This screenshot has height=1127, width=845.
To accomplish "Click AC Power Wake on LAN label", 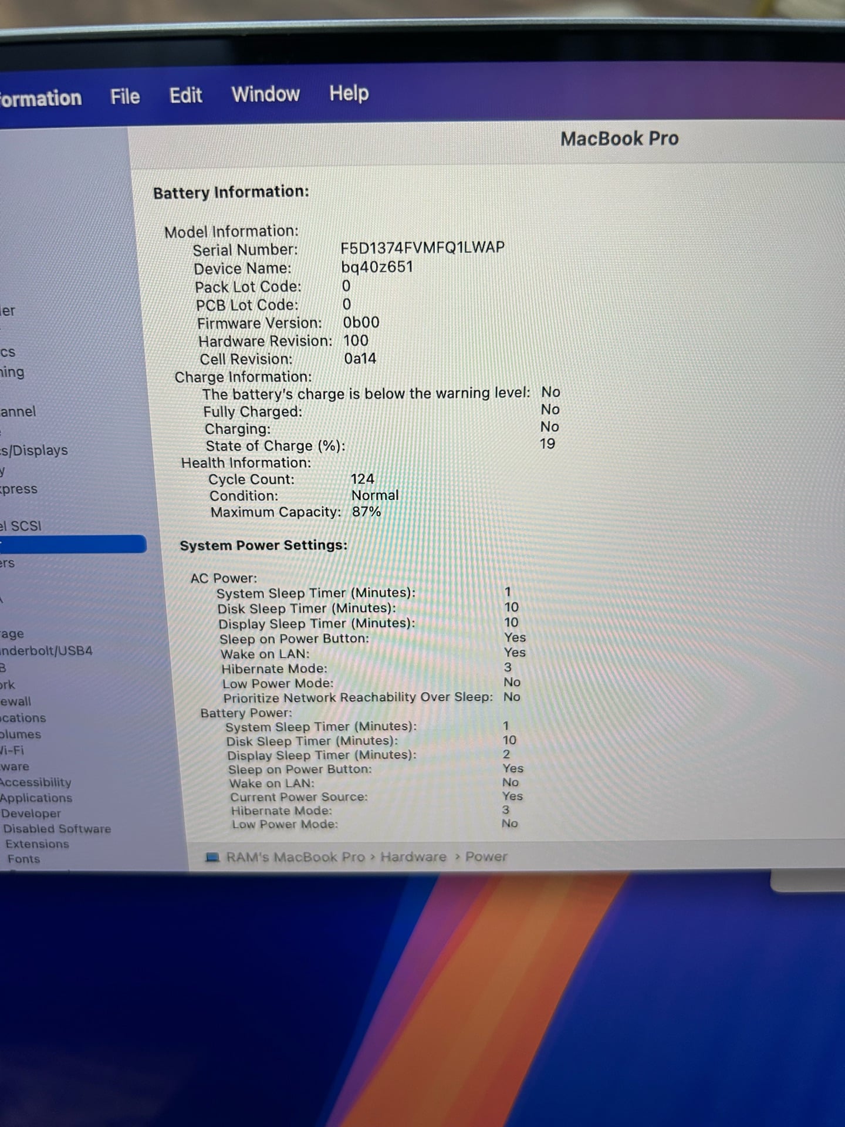I will coord(265,654).
